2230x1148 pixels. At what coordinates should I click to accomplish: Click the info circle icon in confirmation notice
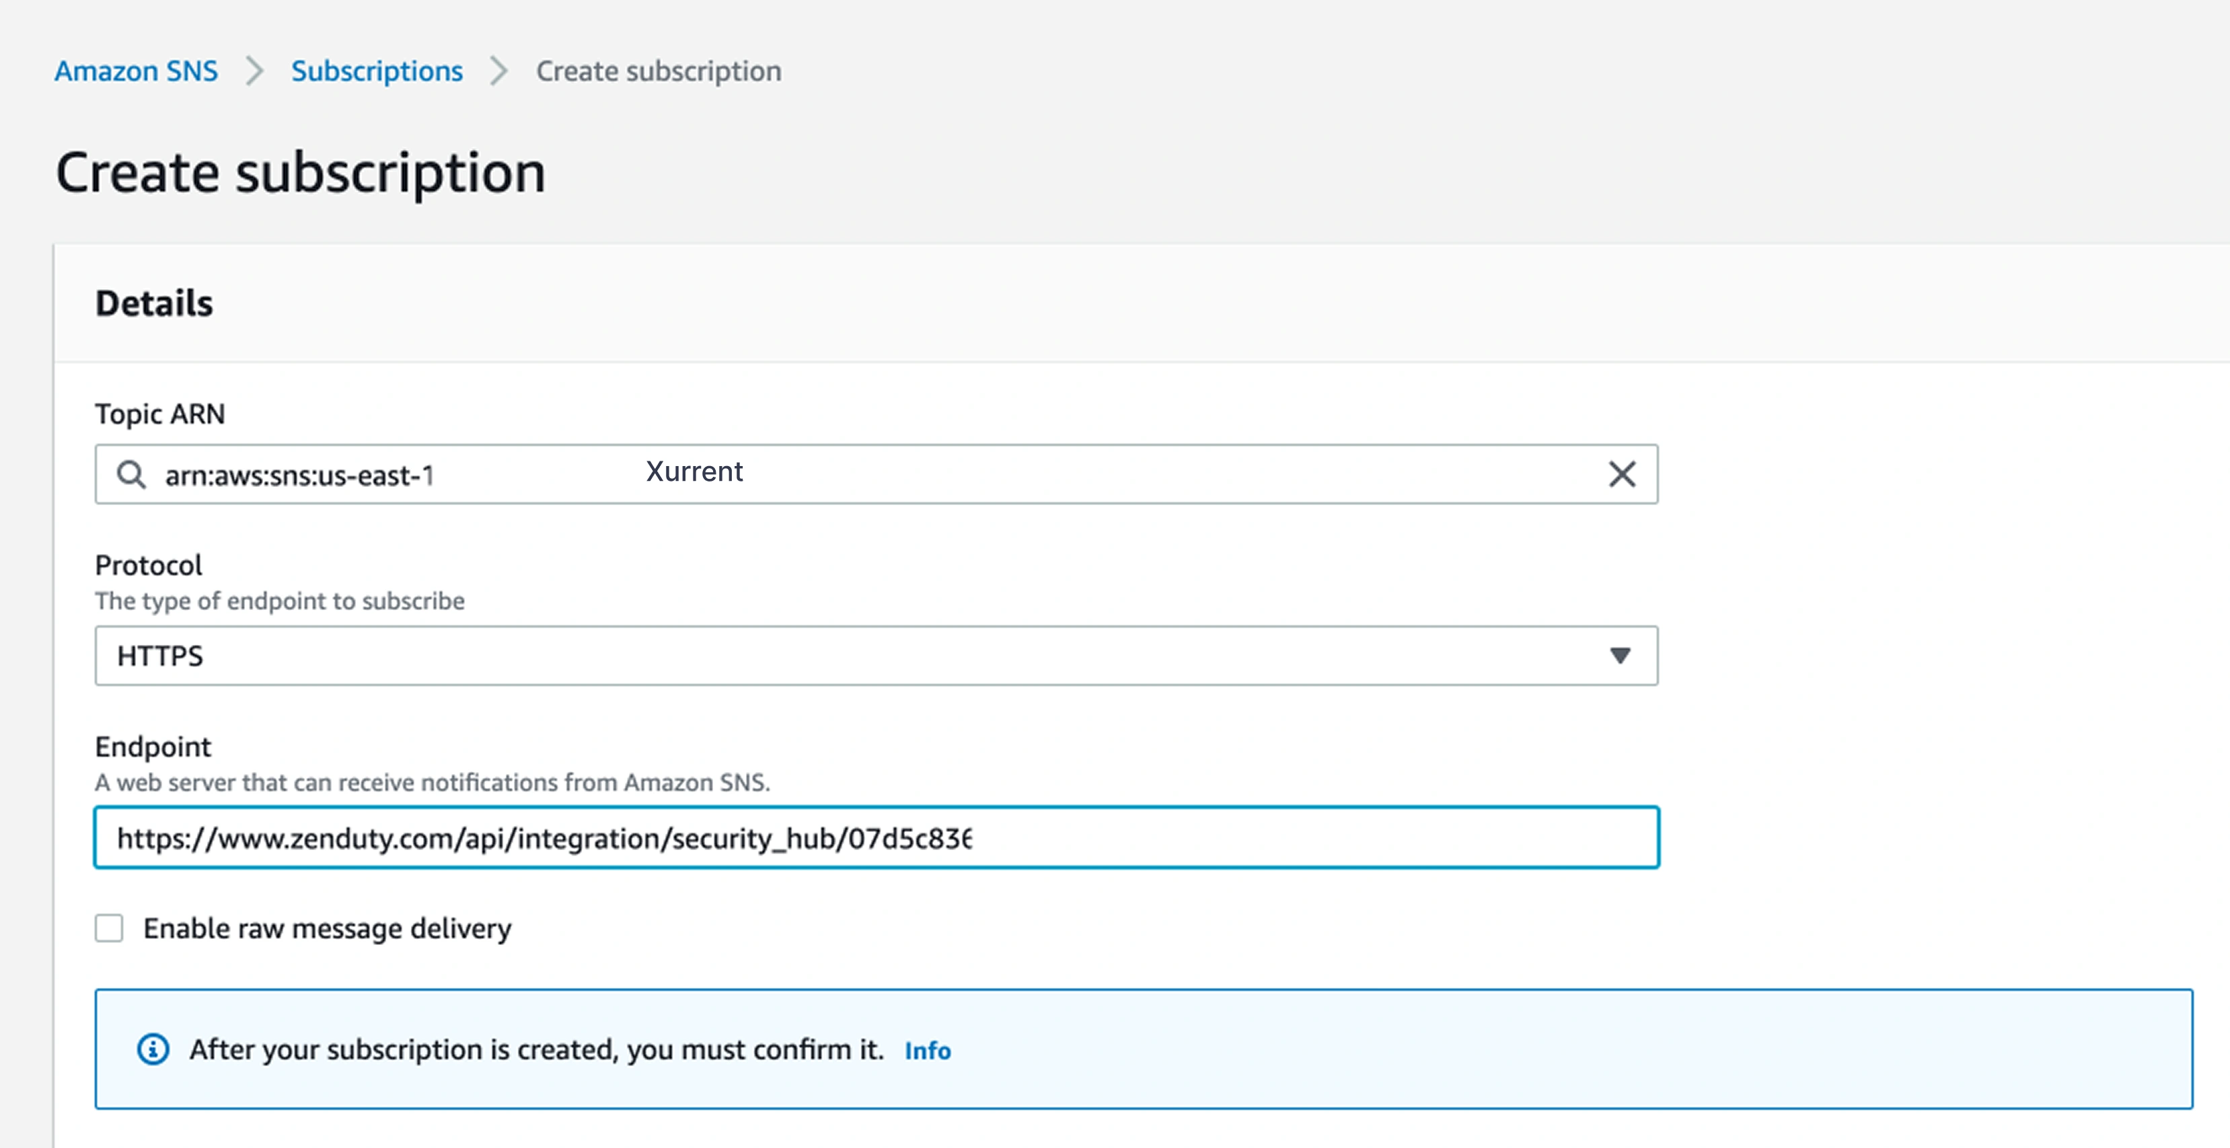pos(153,1049)
